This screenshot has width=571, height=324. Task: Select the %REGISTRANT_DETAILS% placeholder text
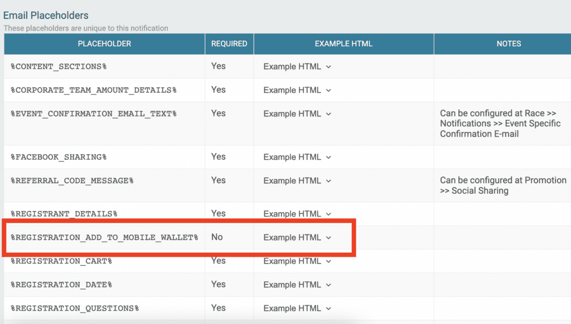pyautogui.click(x=64, y=214)
